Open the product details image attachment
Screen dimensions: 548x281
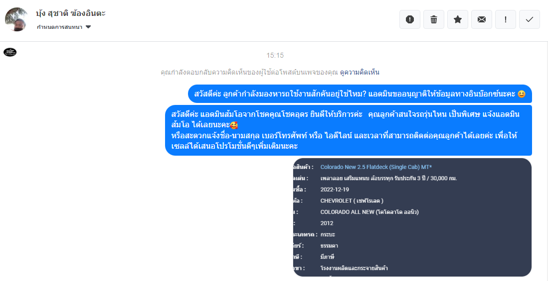[x=412, y=217]
